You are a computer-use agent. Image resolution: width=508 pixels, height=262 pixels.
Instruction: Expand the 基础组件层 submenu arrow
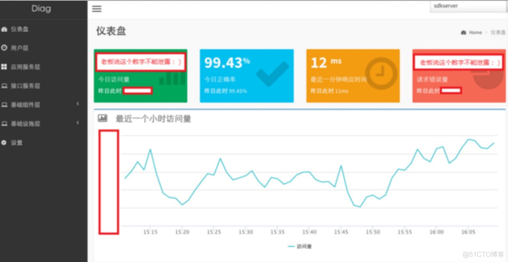click(78, 104)
